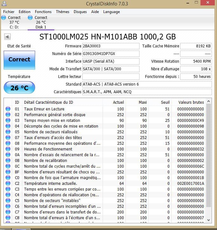This screenshot has height=230, width=217.
Task: Click the scrollbar up arrow
Action: tap(209, 101)
